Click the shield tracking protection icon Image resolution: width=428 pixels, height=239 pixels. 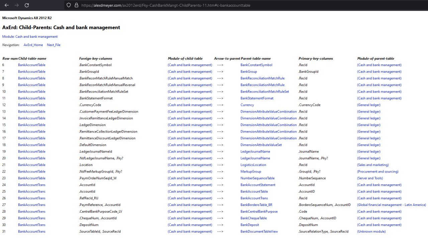(x=69, y=5)
